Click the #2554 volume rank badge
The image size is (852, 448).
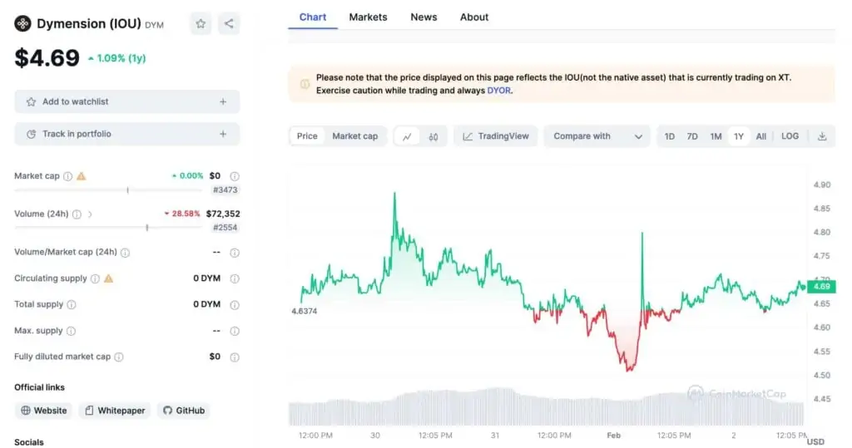tap(225, 228)
